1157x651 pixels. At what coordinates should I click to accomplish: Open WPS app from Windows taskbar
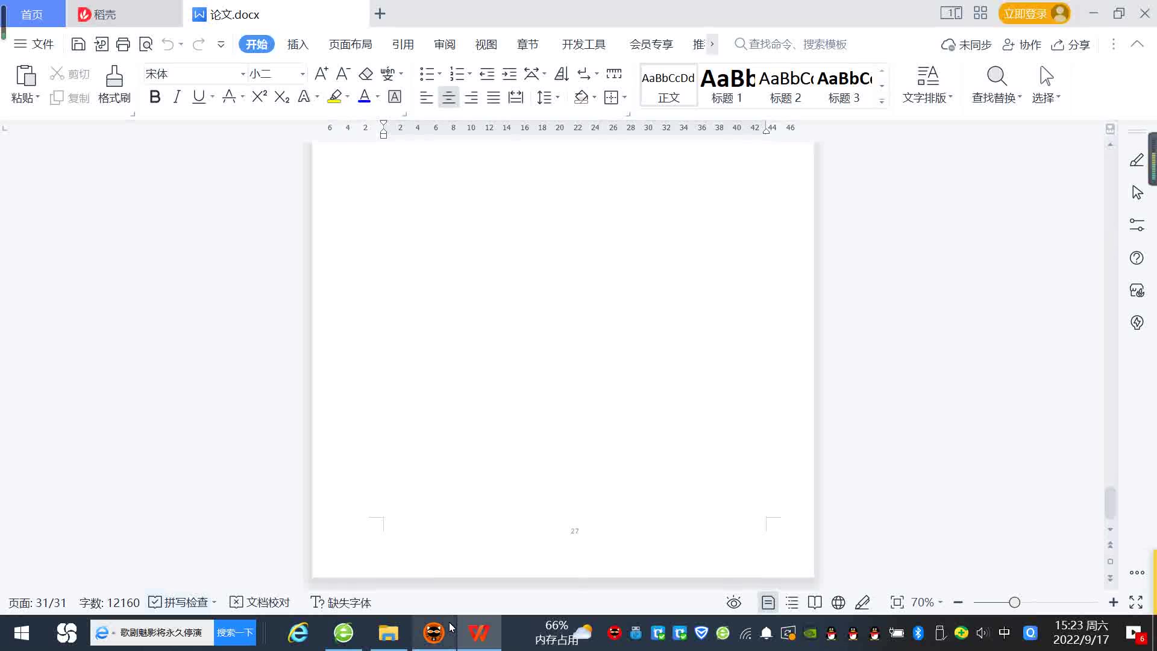point(479,633)
